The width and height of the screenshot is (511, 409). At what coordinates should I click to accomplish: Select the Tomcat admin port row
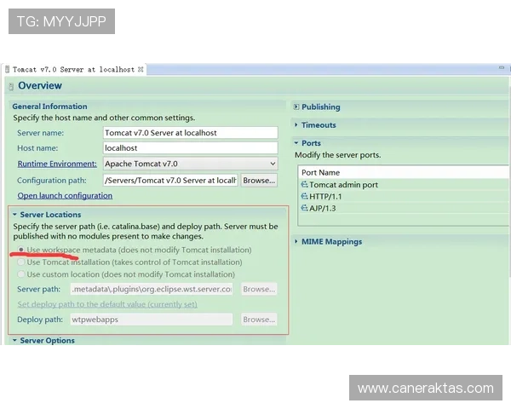(x=404, y=185)
